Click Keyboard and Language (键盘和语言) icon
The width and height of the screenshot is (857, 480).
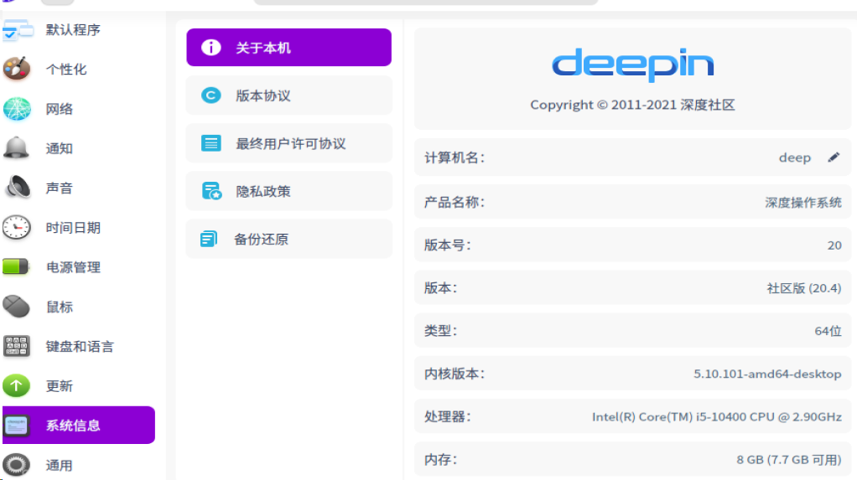[17, 346]
